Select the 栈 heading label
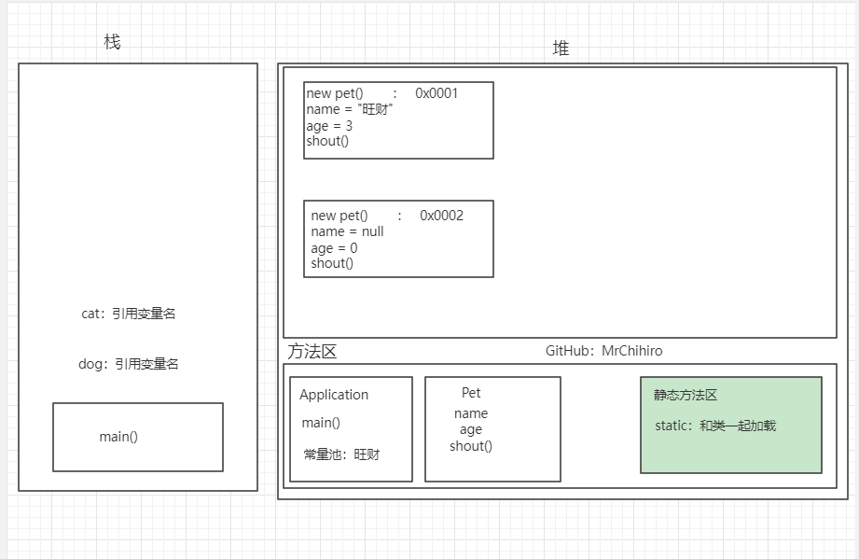 (x=112, y=42)
